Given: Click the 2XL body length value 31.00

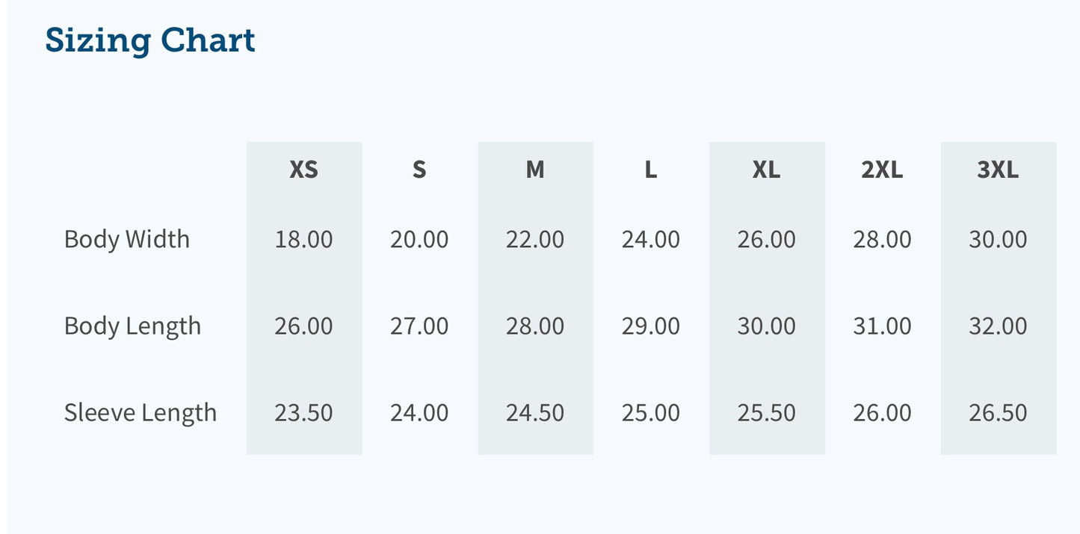Looking at the screenshot, I should tap(882, 326).
